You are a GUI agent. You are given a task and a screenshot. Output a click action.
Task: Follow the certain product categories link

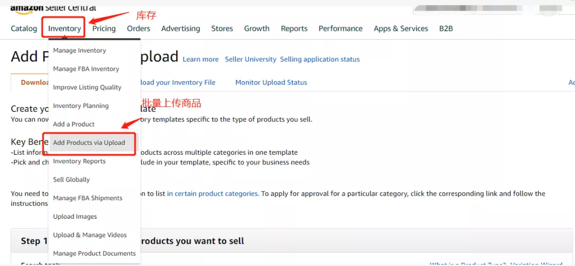point(213,194)
